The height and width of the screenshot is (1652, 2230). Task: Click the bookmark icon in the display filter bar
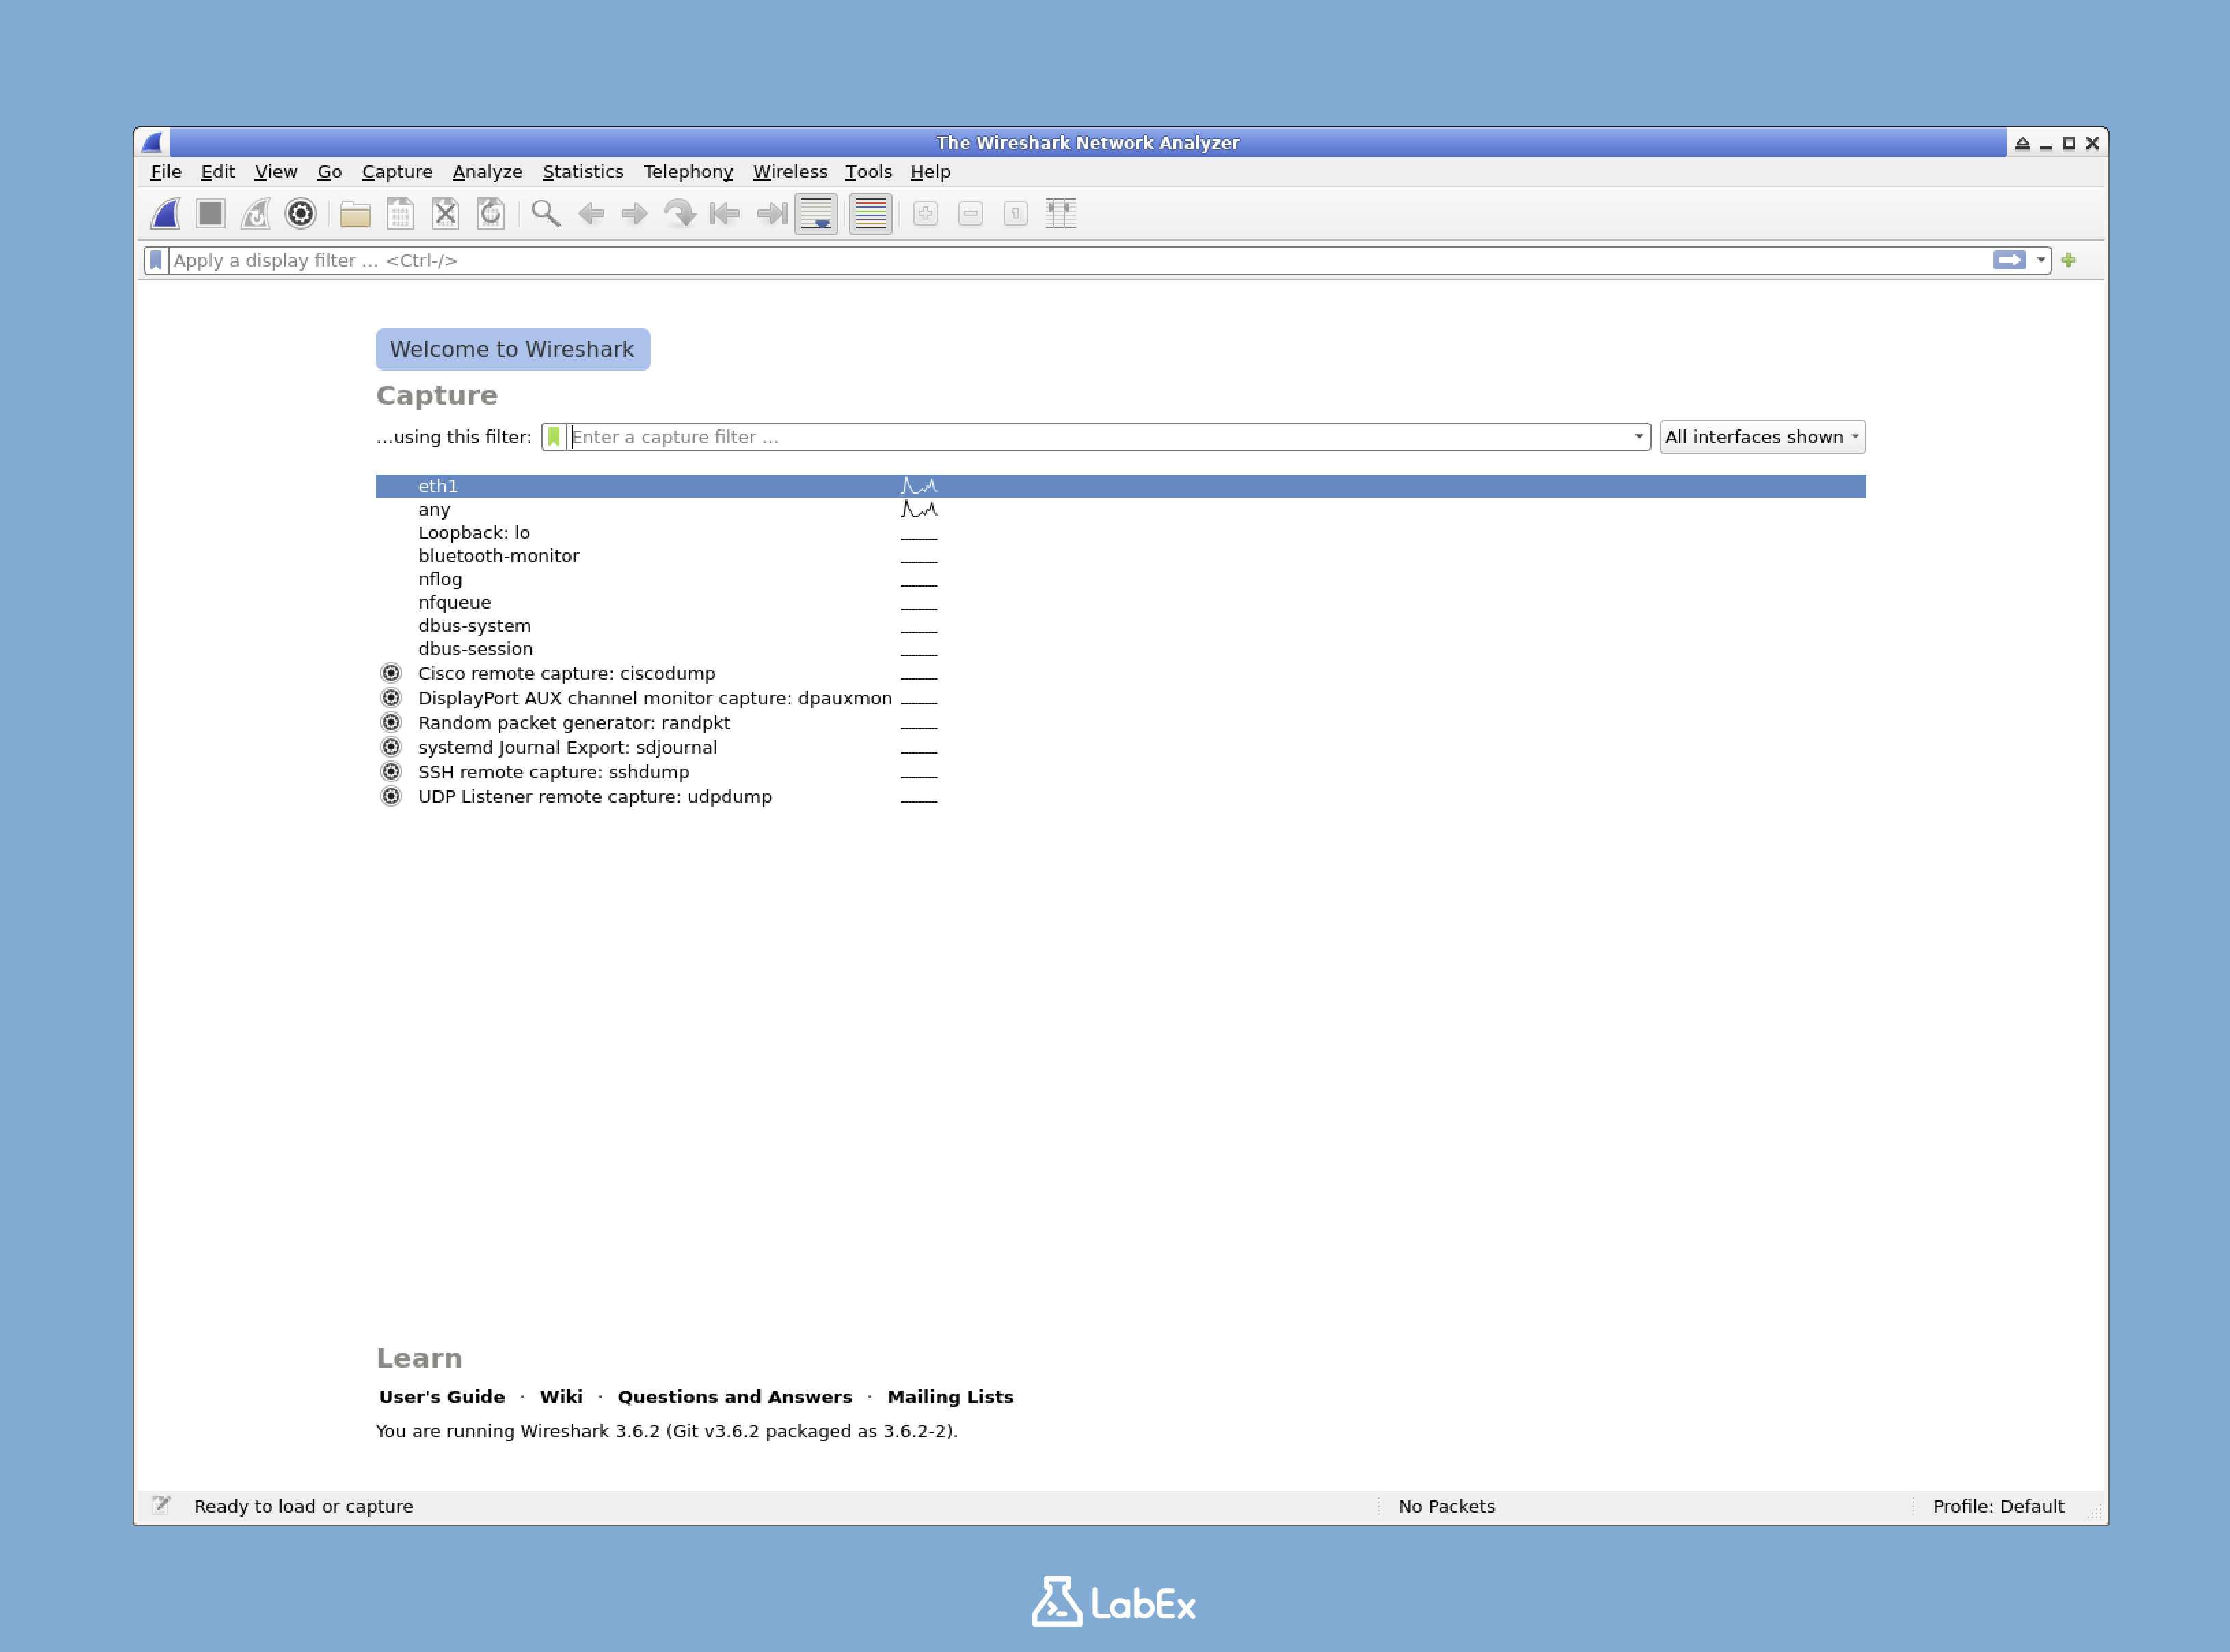pyautogui.click(x=157, y=260)
